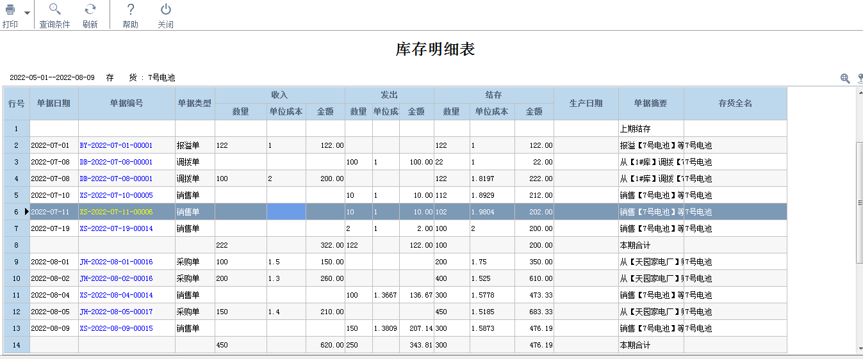Open document link XS-2022-07-10-00005
Screen dimensions: 863x359
click(116, 196)
